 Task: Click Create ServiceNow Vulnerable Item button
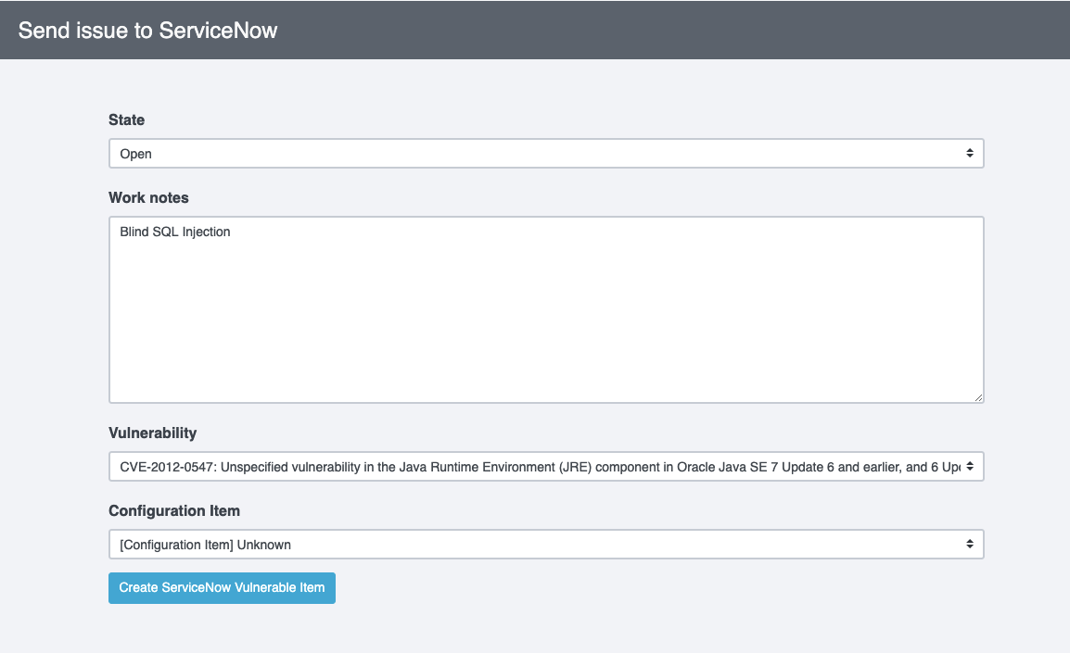pos(222,587)
